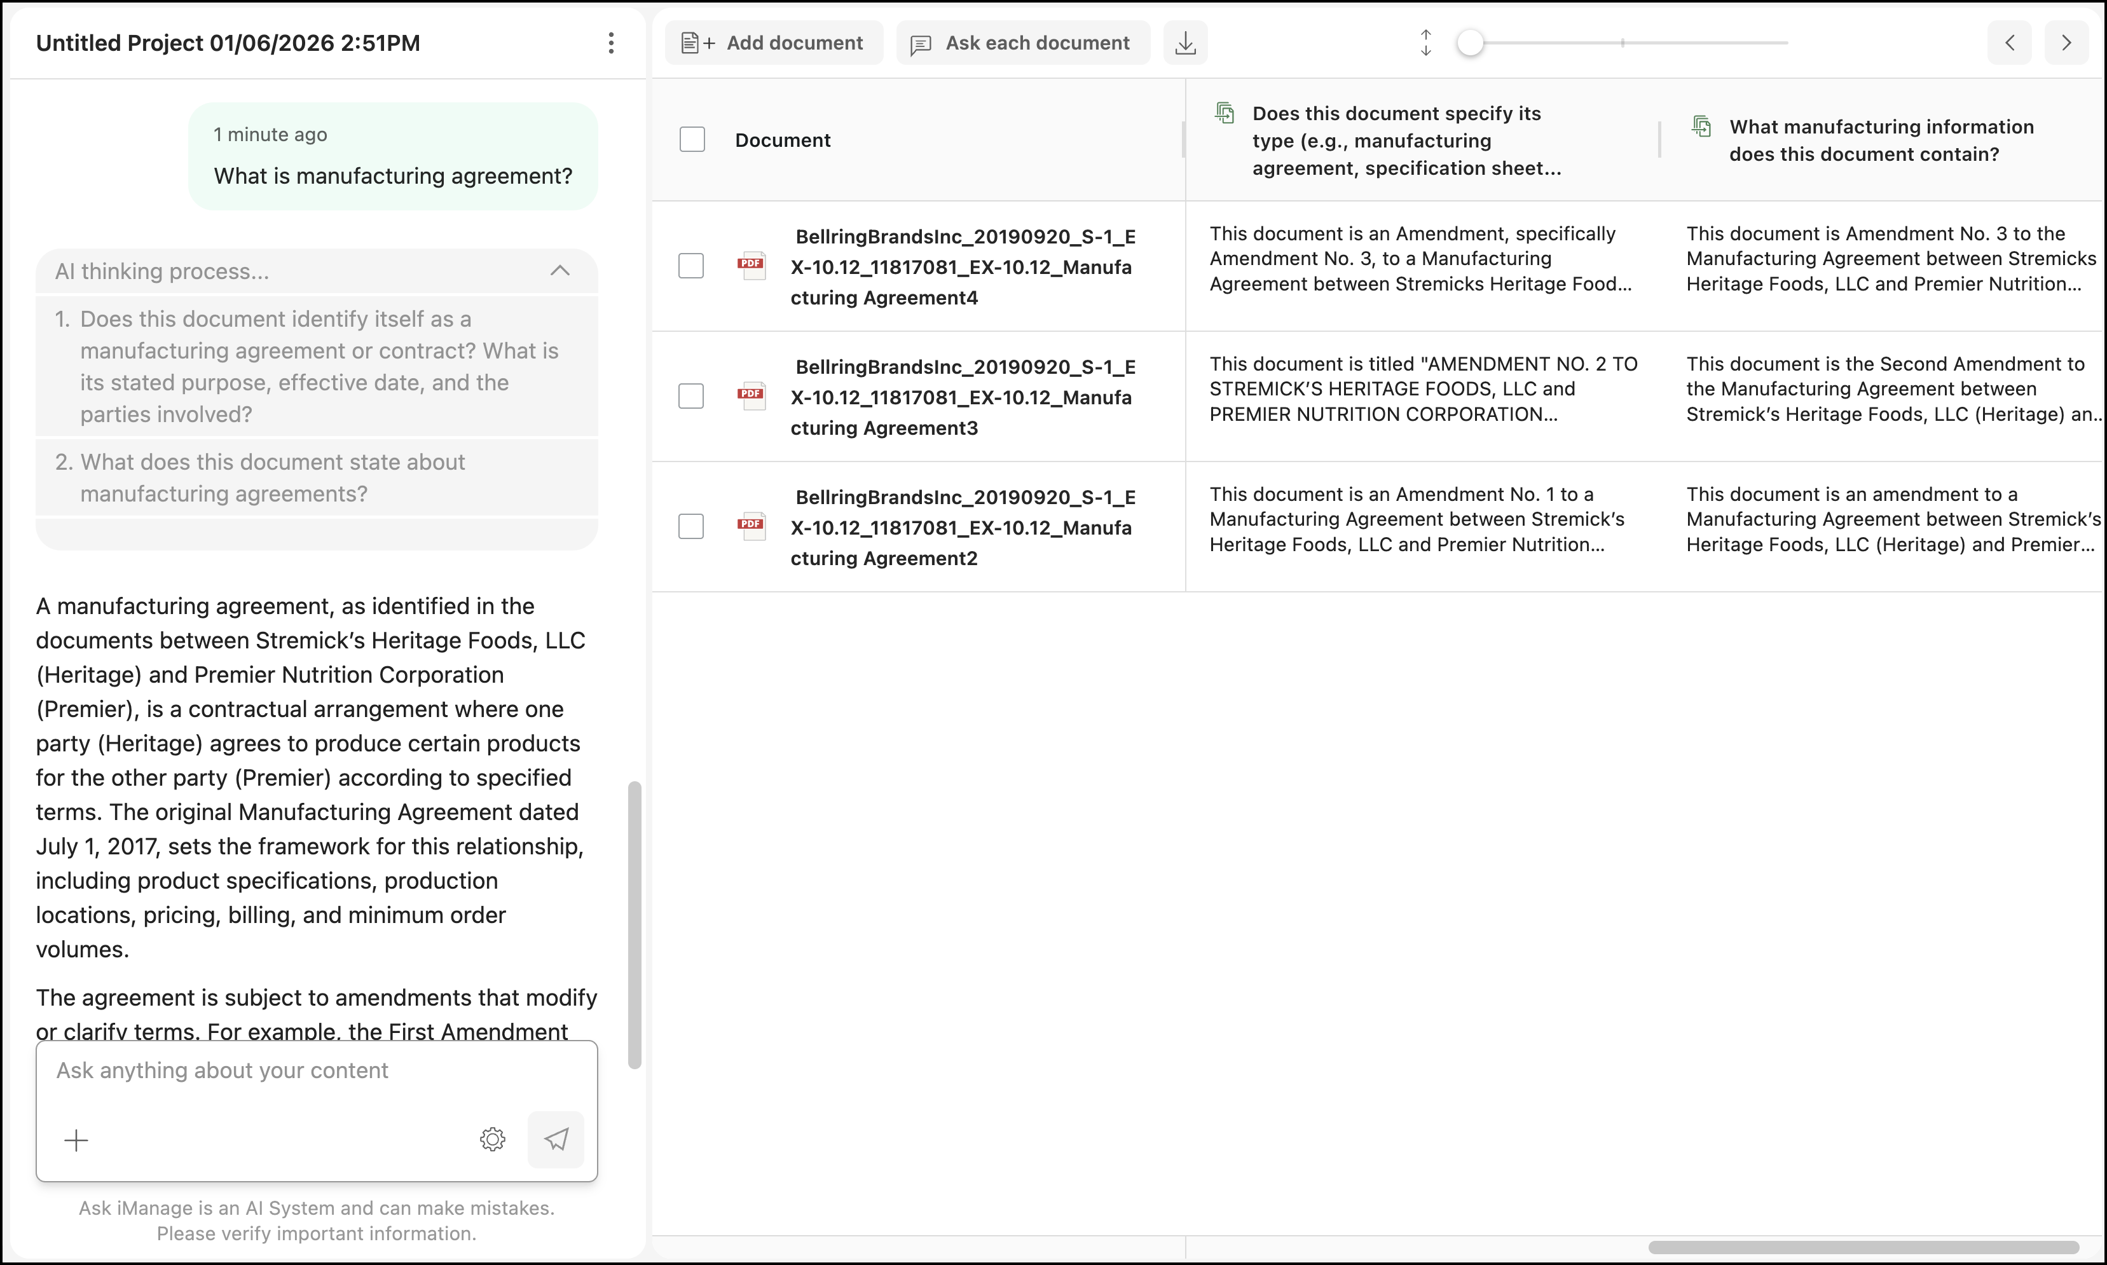
Task: Click the download icon in toolbar
Action: [x=1184, y=43]
